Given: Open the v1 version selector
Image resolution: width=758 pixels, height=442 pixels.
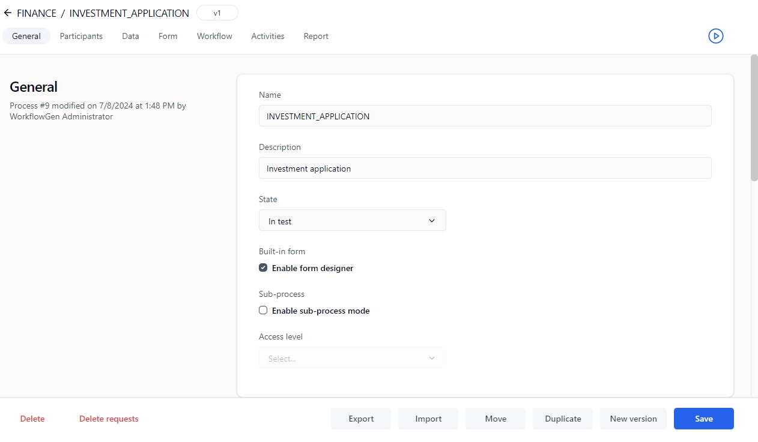Looking at the screenshot, I should (x=217, y=13).
